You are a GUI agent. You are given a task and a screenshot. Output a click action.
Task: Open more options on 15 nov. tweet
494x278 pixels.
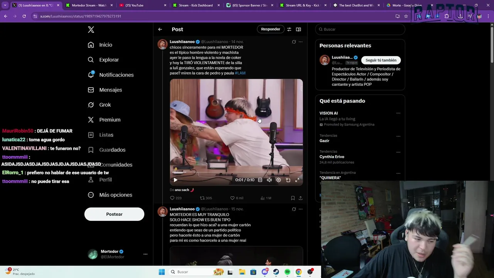(301, 209)
